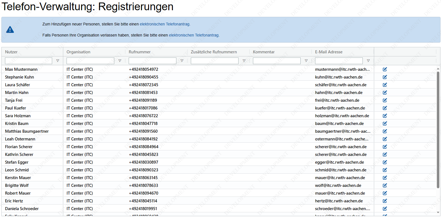Click the Kommentar filter text field
This screenshot has height=217, width=441.
pos(277,61)
